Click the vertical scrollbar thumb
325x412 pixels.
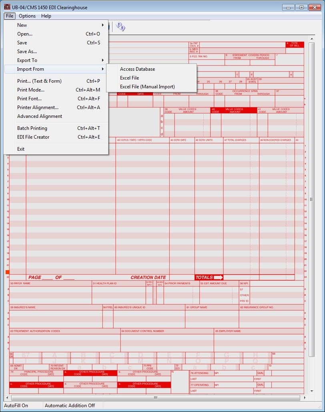pyautogui.click(x=311, y=199)
